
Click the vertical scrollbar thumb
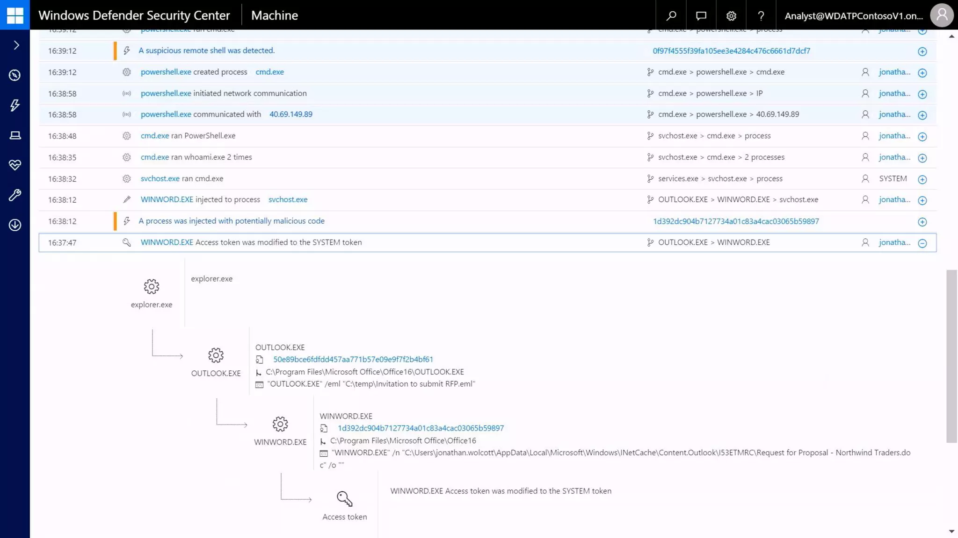(x=951, y=355)
